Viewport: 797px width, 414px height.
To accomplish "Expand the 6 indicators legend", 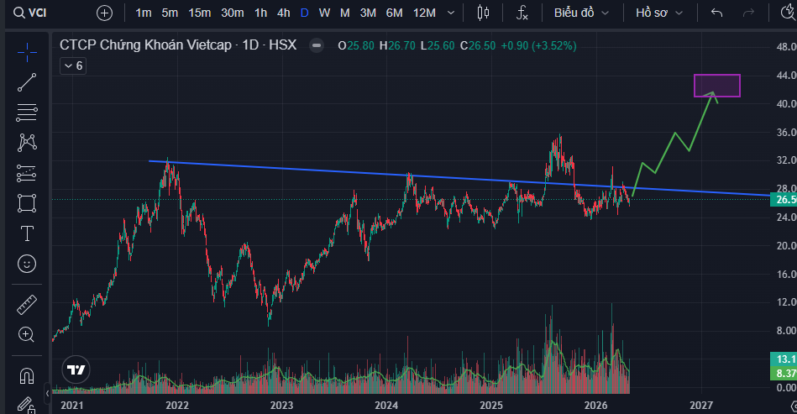I will (x=73, y=66).
